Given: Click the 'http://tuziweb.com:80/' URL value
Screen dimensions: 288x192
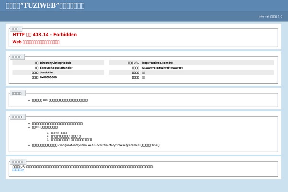Looking at the screenshot, I should [x=157, y=63].
